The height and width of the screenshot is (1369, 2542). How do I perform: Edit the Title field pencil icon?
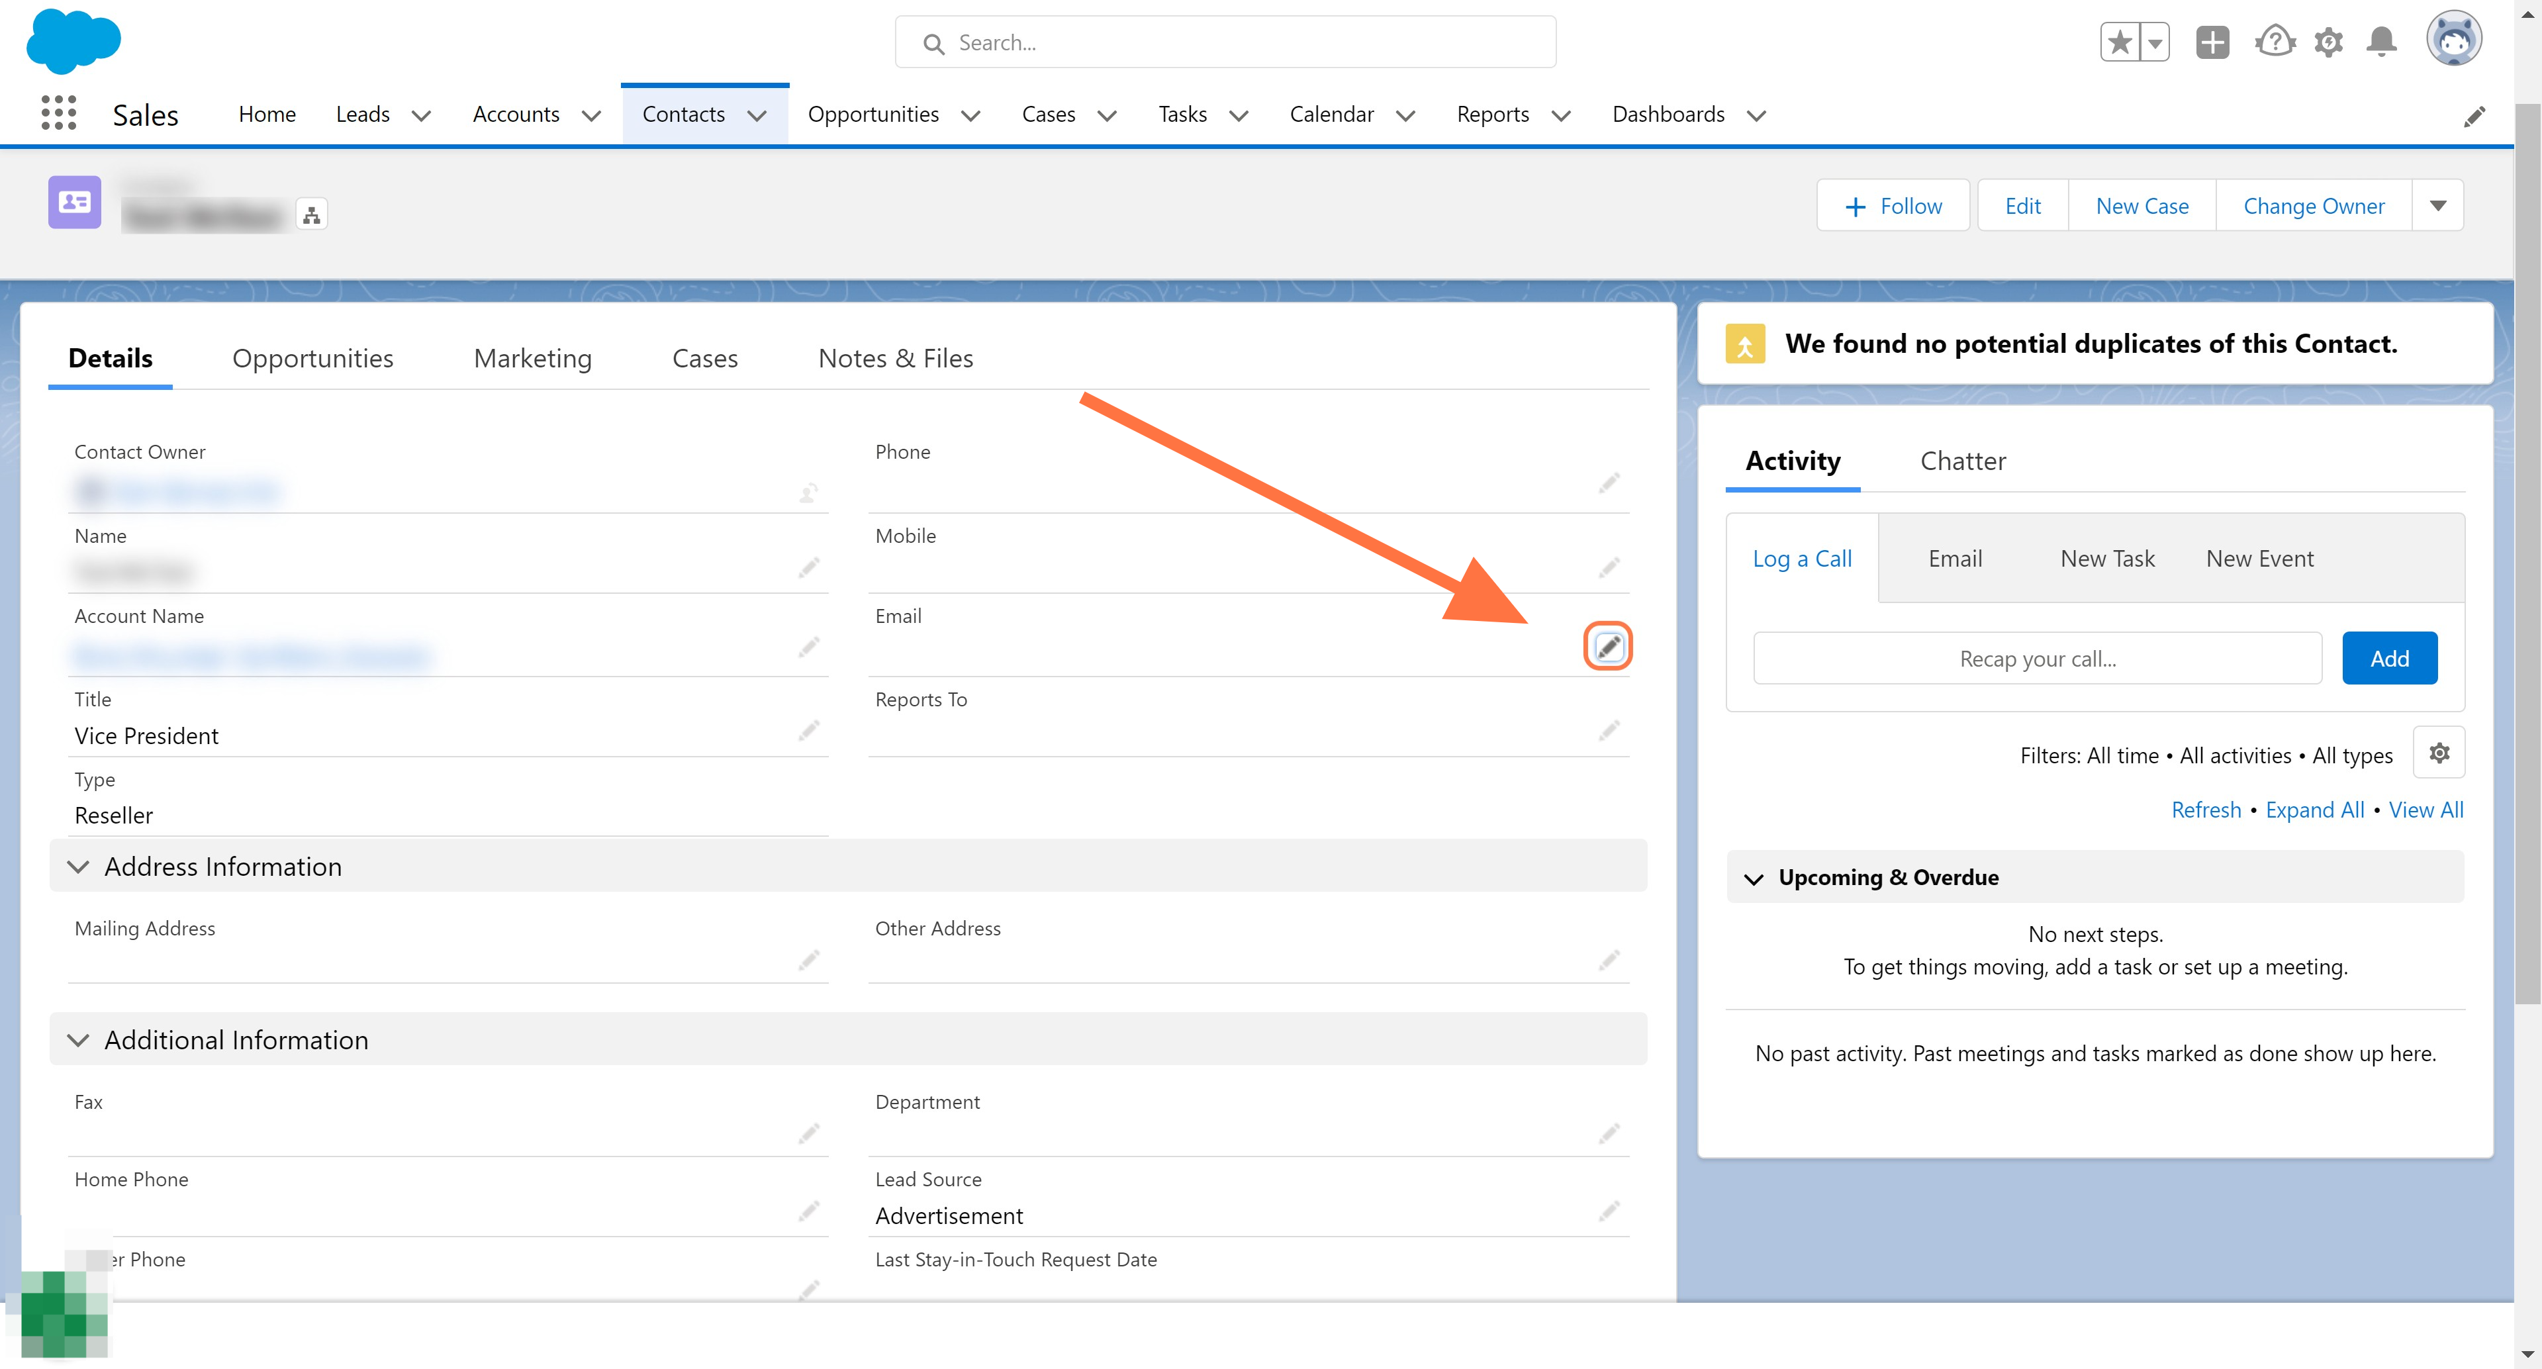coord(809,732)
